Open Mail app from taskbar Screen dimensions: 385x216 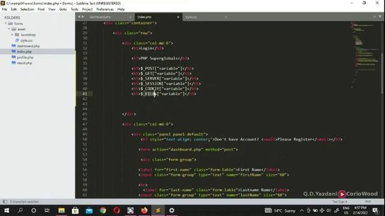pyautogui.click(x=89, y=211)
